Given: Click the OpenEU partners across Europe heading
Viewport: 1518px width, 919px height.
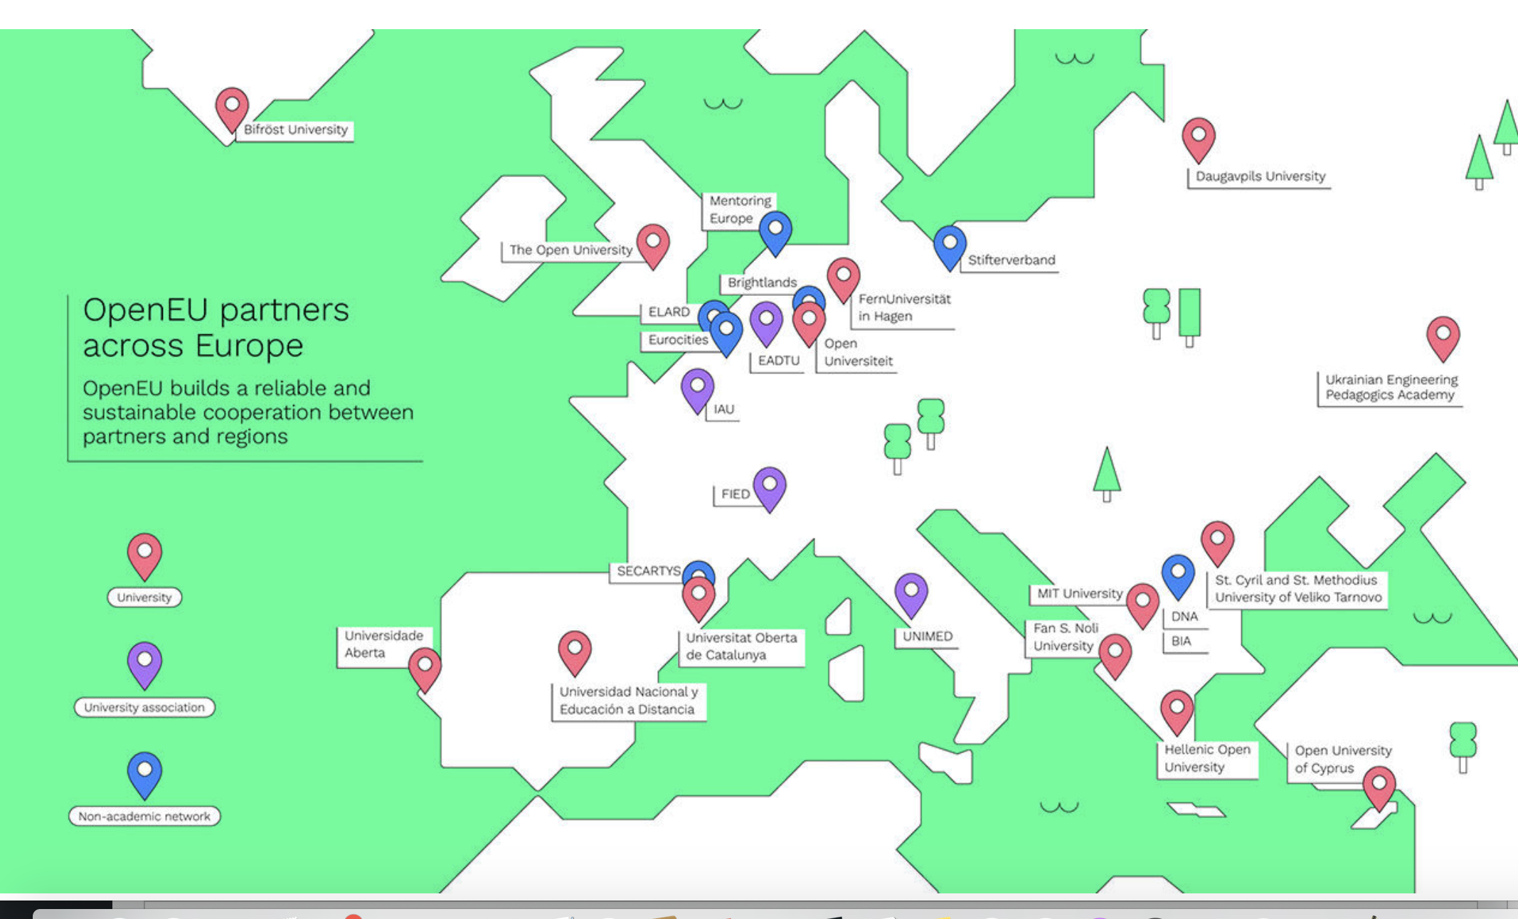Looking at the screenshot, I should click(216, 328).
